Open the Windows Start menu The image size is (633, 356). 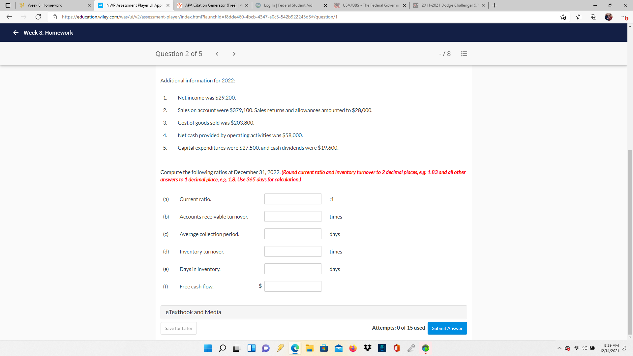click(x=208, y=348)
